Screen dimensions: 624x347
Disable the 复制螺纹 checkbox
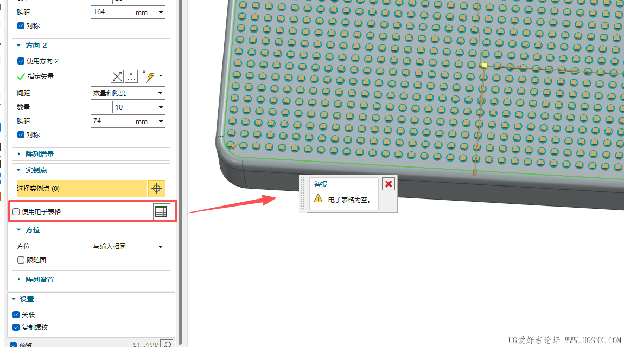[x=15, y=327]
